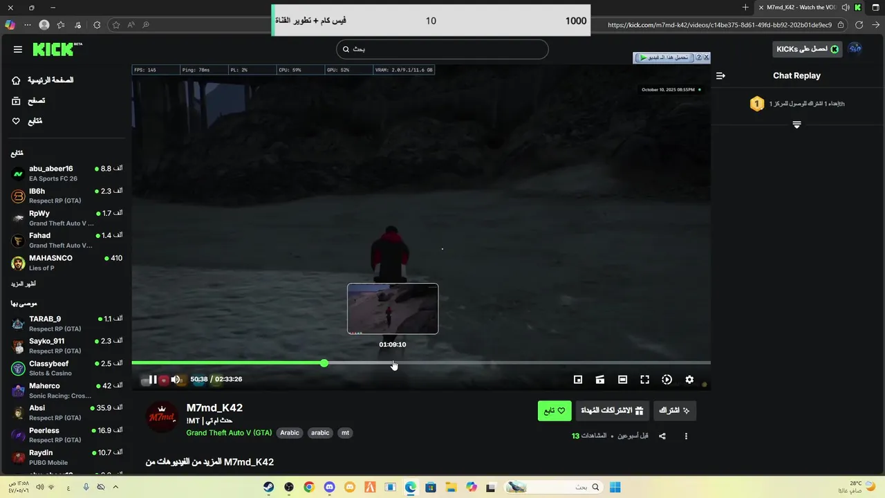Open help on download video bar
Screen dimensions: 885x498
tap(698, 58)
